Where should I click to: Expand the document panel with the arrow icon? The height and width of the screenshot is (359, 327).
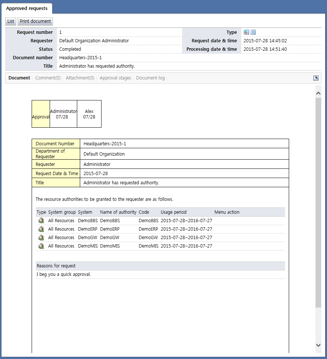(x=316, y=78)
